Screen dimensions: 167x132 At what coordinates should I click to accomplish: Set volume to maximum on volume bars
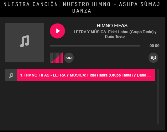[x=62, y=58]
